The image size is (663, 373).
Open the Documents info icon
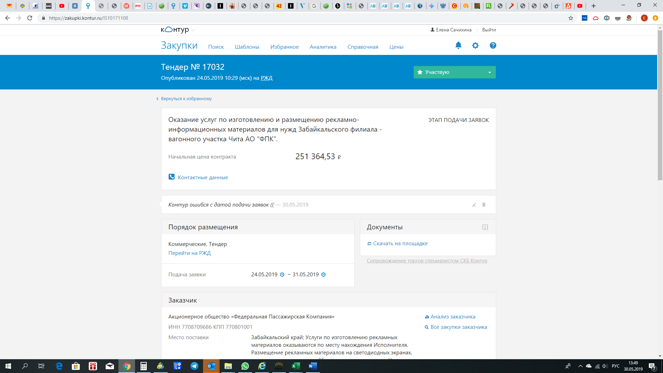[x=485, y=227]
